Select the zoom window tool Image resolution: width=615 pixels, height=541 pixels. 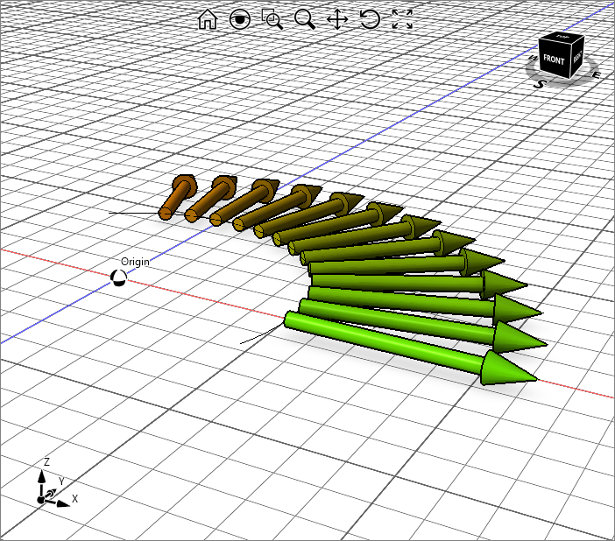pos(272,19)
